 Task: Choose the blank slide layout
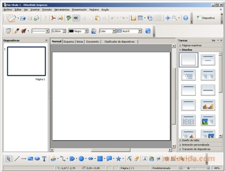(188, 60)
